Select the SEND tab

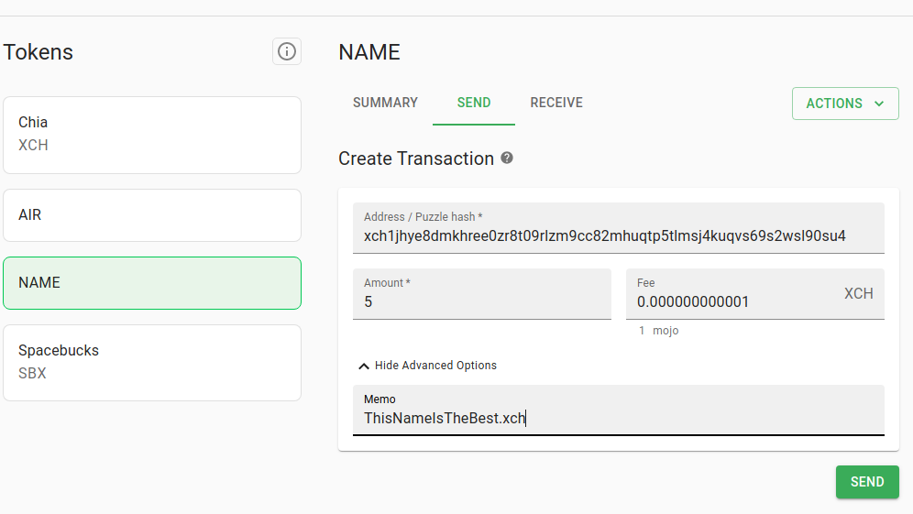pyautogui.click(x=473, y=103)
